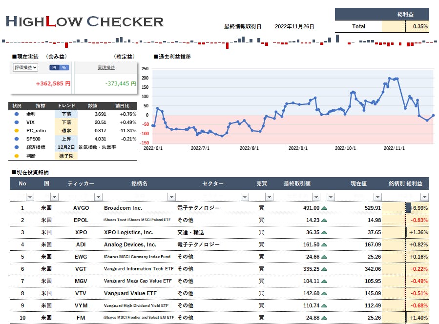
Task: Click the Broadcom Inc. stock name
Action: [x=123, y=208]
